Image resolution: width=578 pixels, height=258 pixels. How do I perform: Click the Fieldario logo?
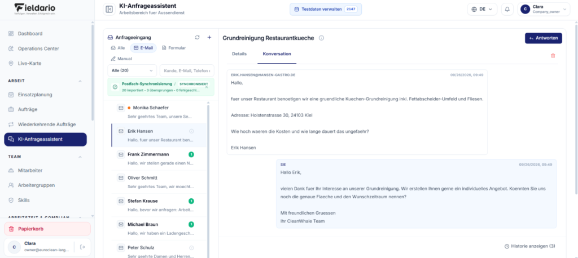pos(36,9)
